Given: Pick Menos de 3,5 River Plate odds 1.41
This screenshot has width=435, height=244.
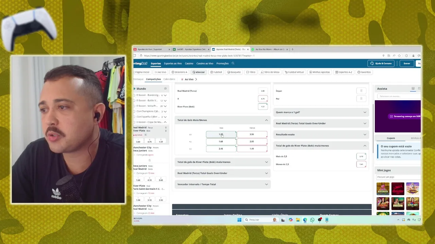Looking at the screenshot, I should click(x=361, y=164).
